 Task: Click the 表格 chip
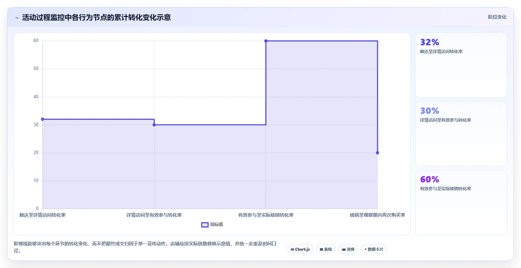pyautogui.click(x=325, y=249)
